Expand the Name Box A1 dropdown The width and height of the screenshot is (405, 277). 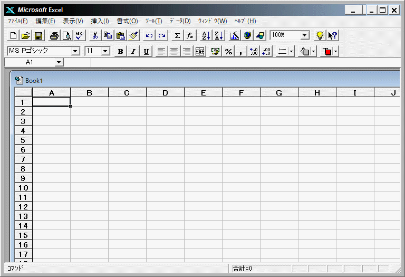tap(59, 62)
